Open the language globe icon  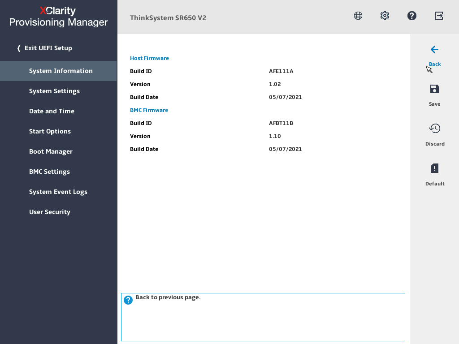pyautogui.click(x=358, y=16)
